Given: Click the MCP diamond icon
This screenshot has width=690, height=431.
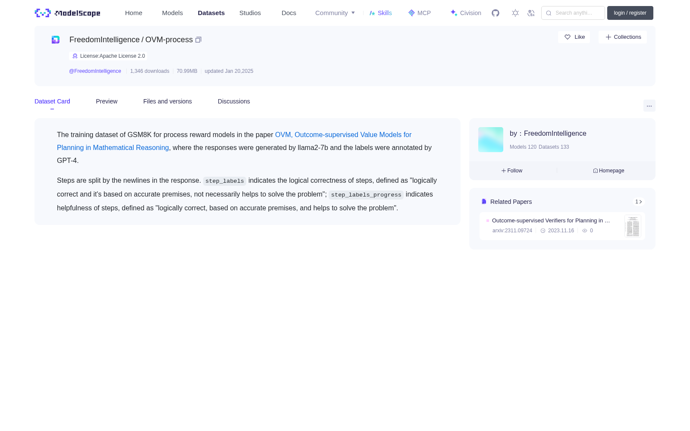Looking at the screenshot, I should [x=411, y=13].
